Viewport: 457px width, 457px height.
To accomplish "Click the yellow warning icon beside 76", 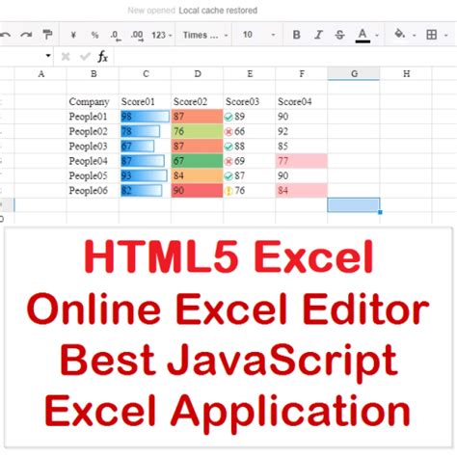I will pyautogui.click(x=228, y=191).
